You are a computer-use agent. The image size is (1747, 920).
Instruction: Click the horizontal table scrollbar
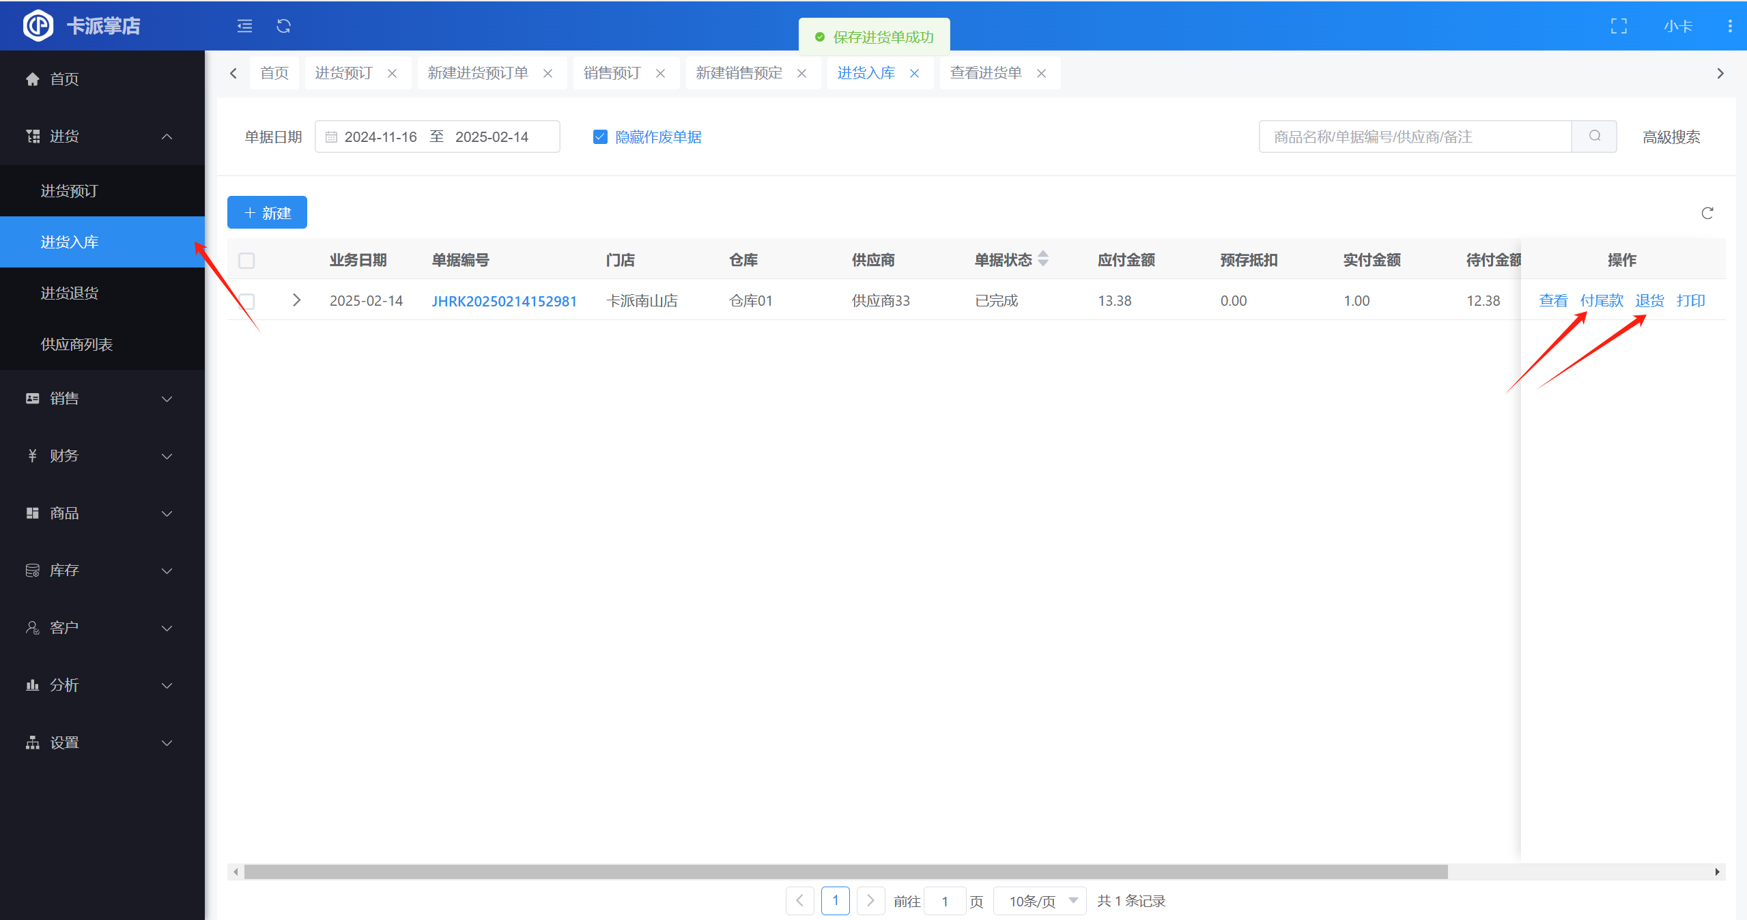(x=845, y=872)
